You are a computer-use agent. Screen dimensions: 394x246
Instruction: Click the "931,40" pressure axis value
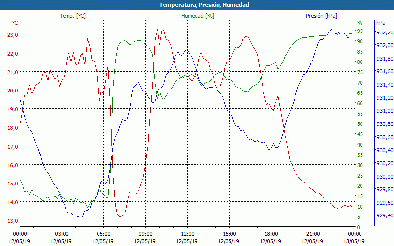(384, 85)
